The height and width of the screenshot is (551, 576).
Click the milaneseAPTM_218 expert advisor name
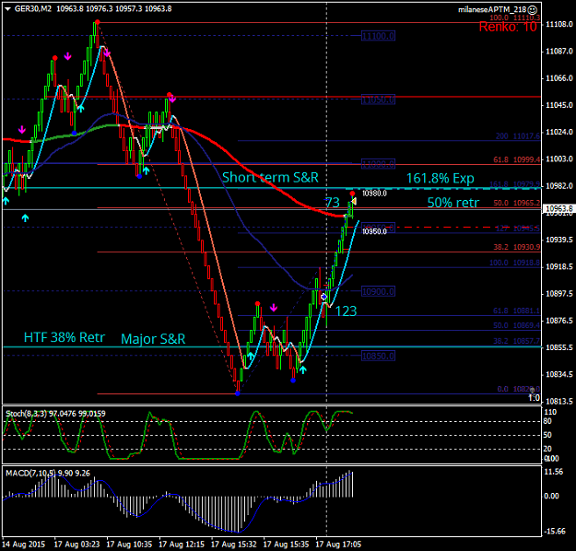click(x=492, y=10)
